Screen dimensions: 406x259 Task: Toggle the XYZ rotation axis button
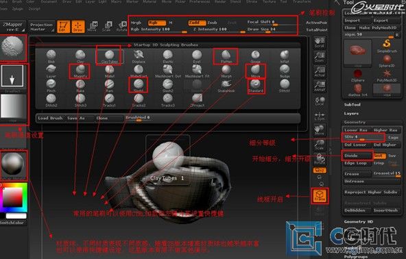(x=320, y=170)
